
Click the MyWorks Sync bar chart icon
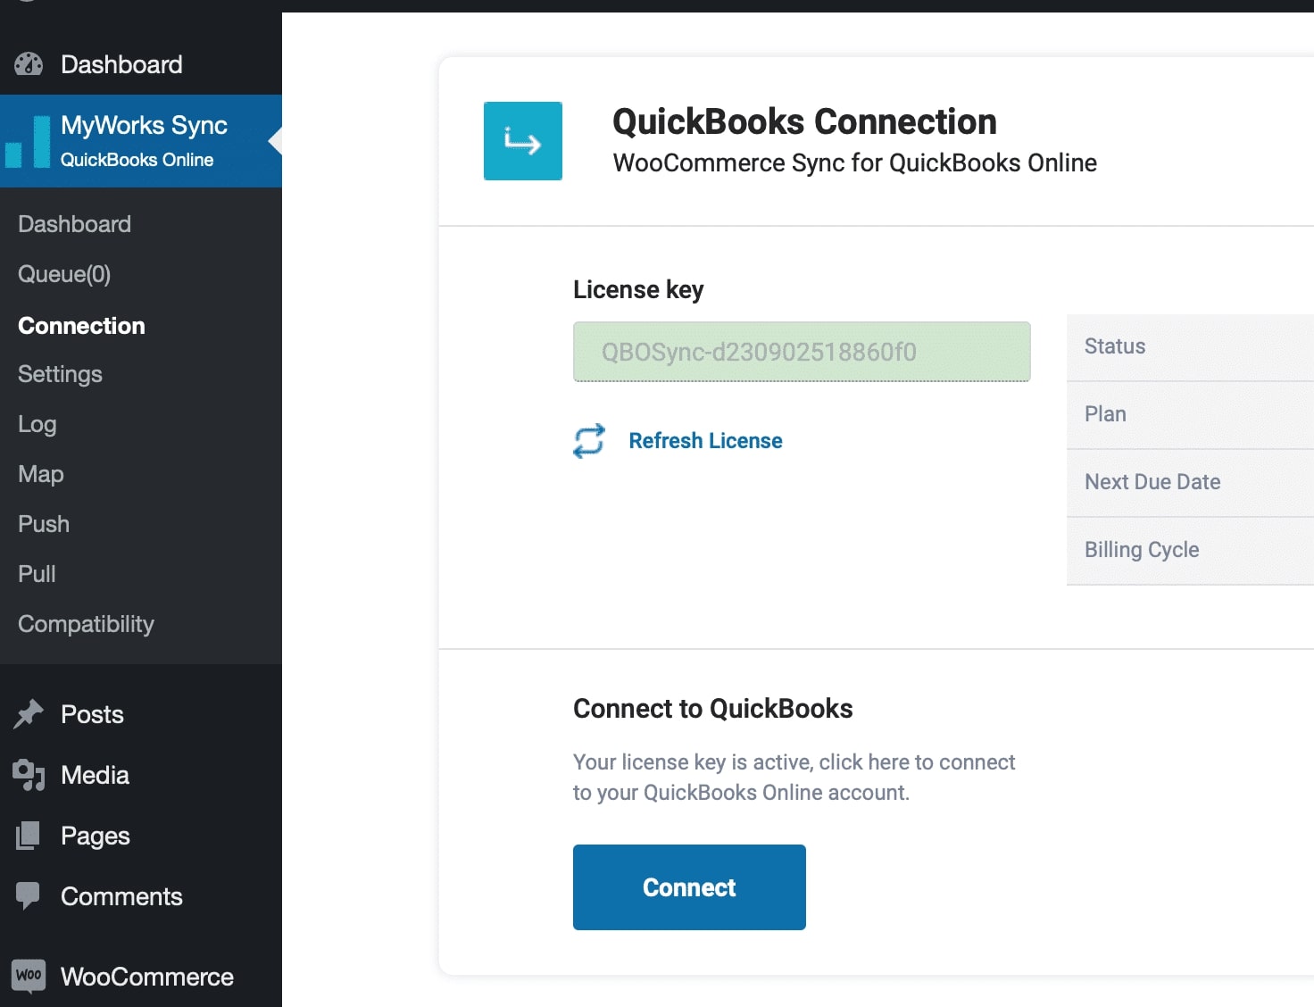pos(29,141)
